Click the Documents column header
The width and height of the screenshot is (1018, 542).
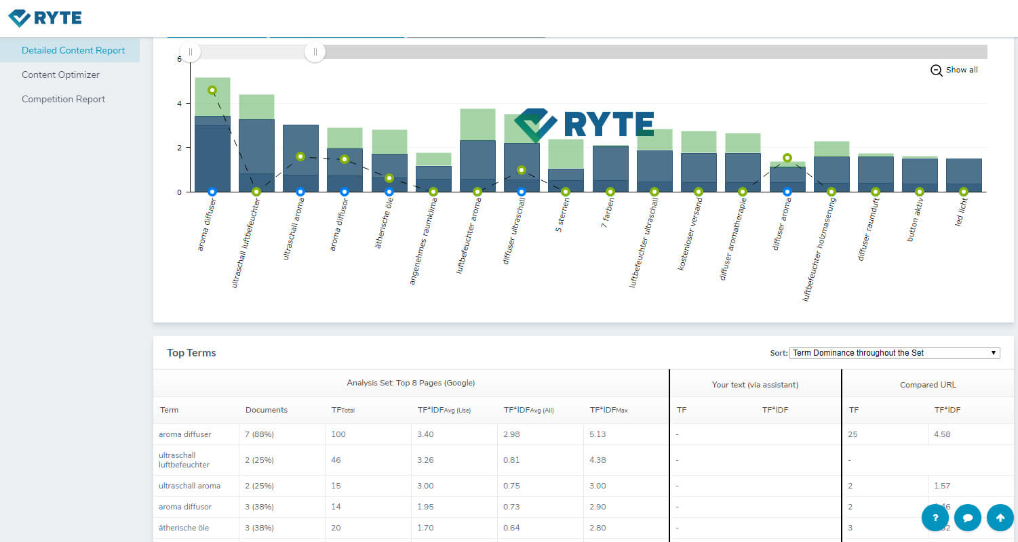tap(267, 410)
